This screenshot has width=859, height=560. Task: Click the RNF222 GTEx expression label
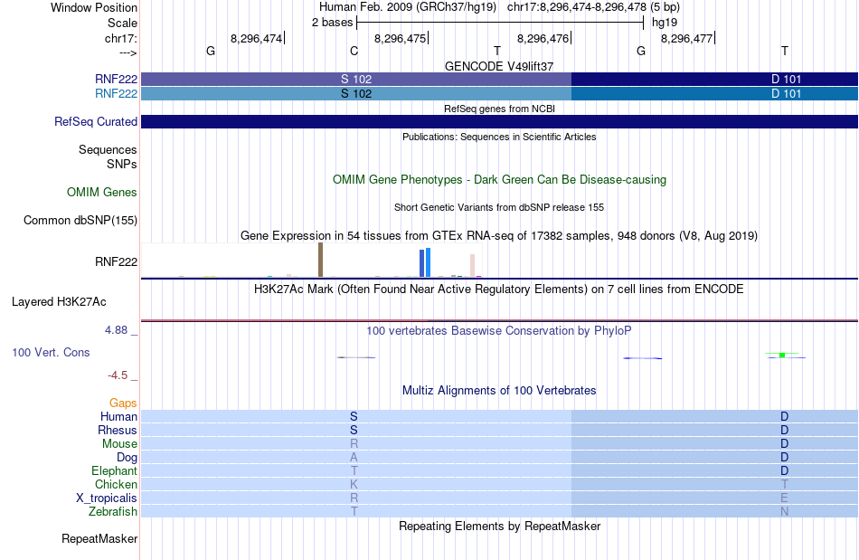[116, 261]
